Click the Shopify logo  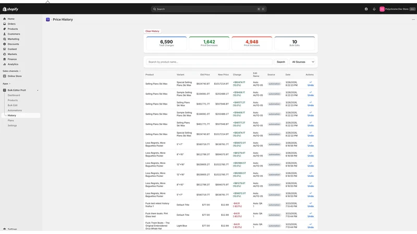[10, 9]
